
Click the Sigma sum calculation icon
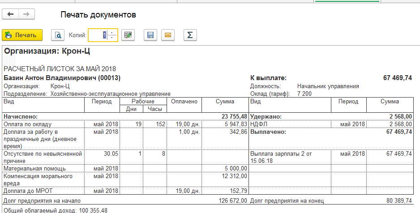[190, 35]
